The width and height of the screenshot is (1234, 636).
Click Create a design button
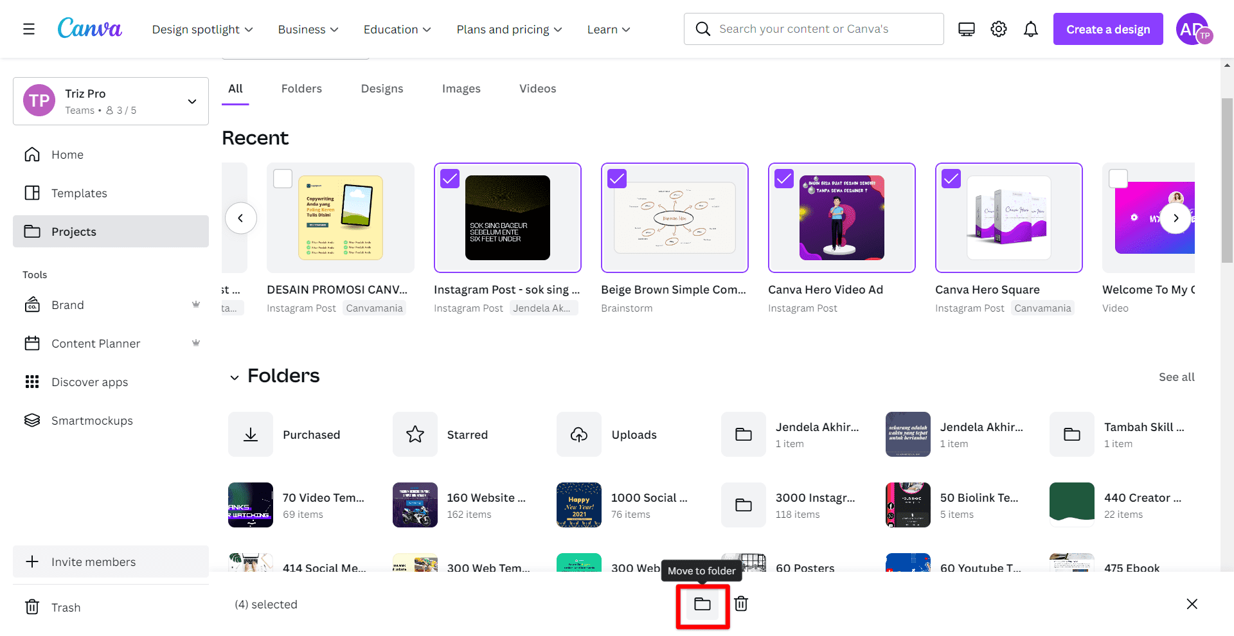1108,29
